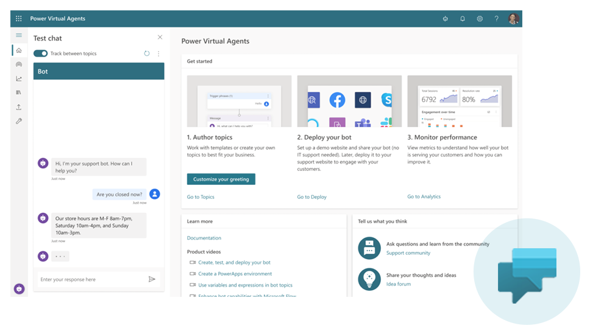Open the Publish upload icon in sidebar

pos(19,107)
